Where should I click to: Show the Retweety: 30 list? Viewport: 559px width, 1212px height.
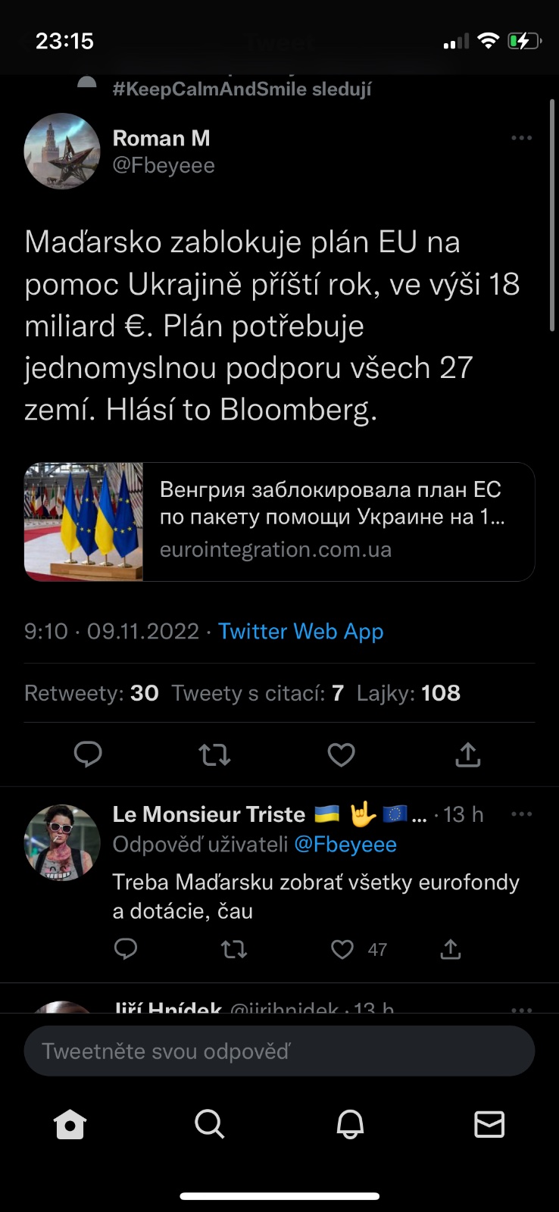92,693
